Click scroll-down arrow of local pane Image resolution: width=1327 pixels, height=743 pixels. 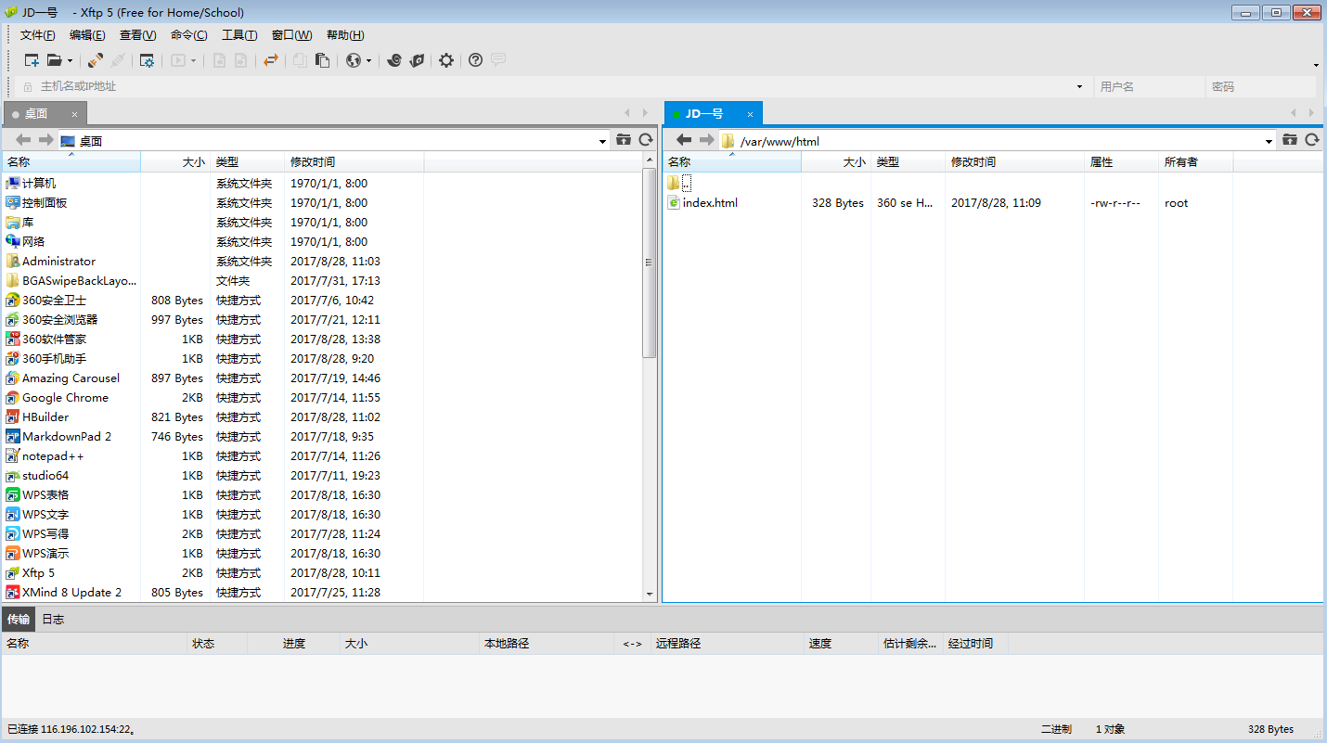[x=650, y=595]
